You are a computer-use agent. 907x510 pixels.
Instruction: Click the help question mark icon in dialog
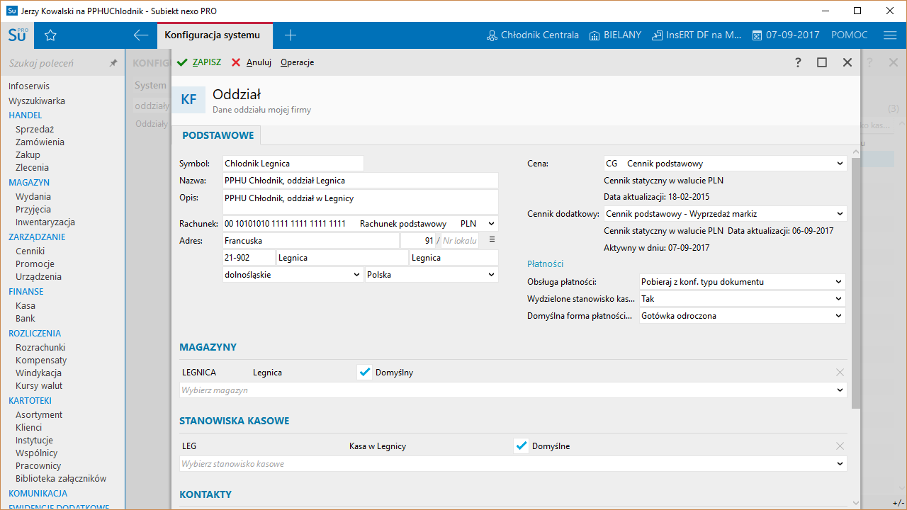[798, 62]
